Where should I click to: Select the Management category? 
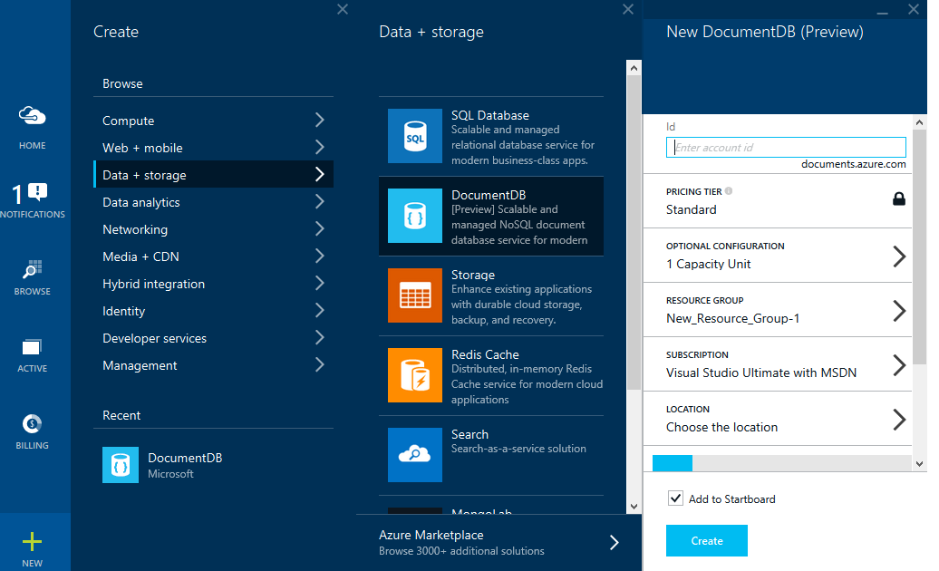coord(214,365)
